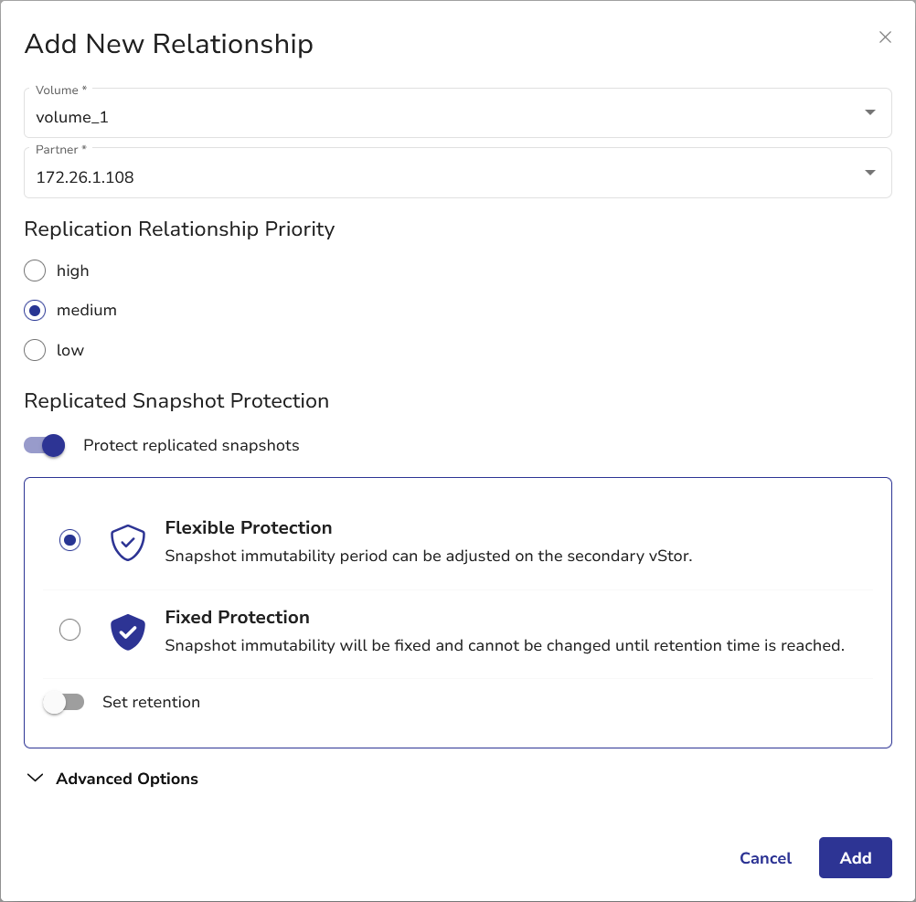The height and width of the screenshot is (902, 916).
Task: Open the Partner dropdown showing 172.26.1.108
Action: [439, 176]
